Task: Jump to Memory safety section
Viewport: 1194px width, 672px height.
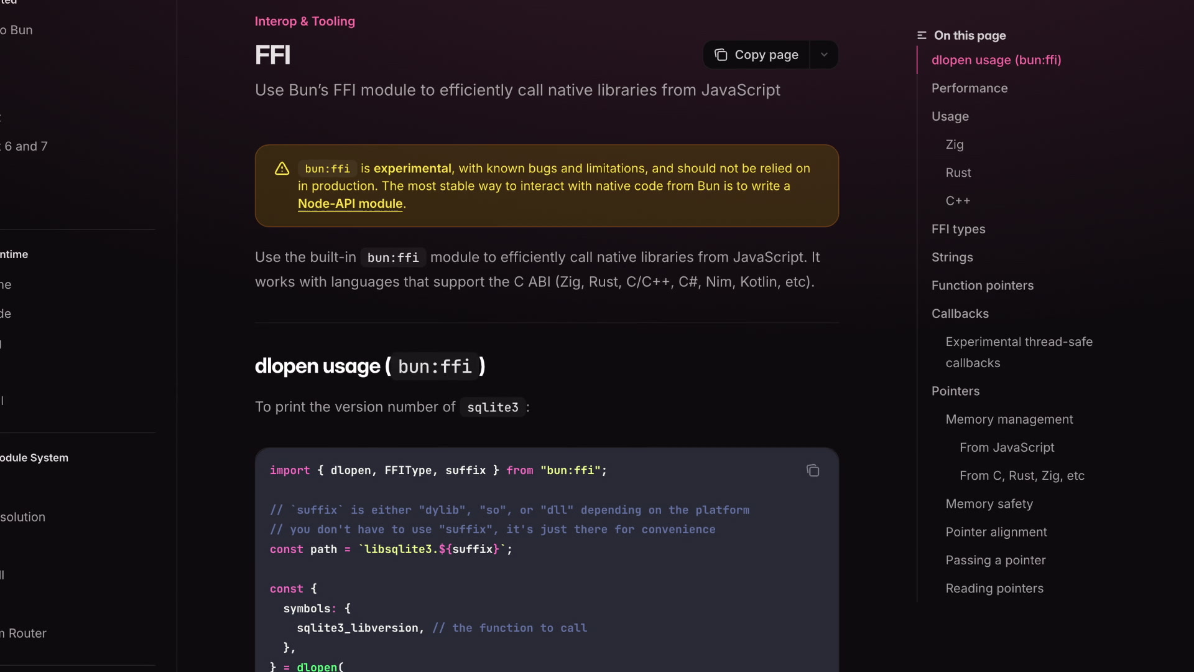Action: 989,504
